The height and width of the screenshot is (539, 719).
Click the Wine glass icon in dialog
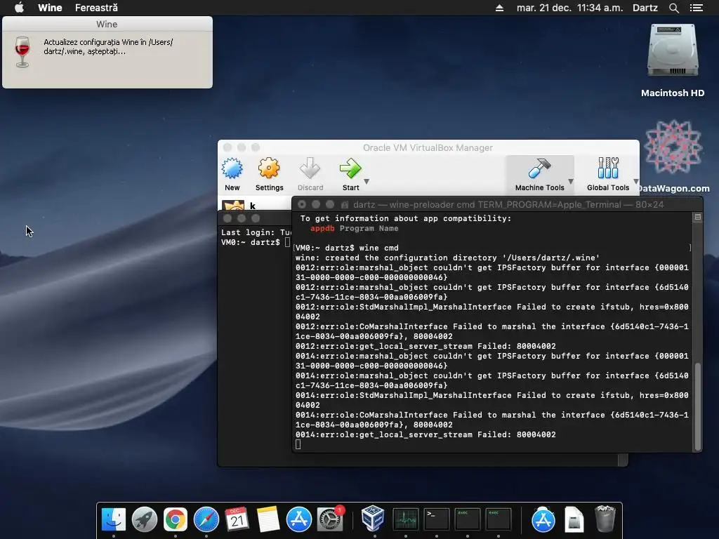coord(22,51)
